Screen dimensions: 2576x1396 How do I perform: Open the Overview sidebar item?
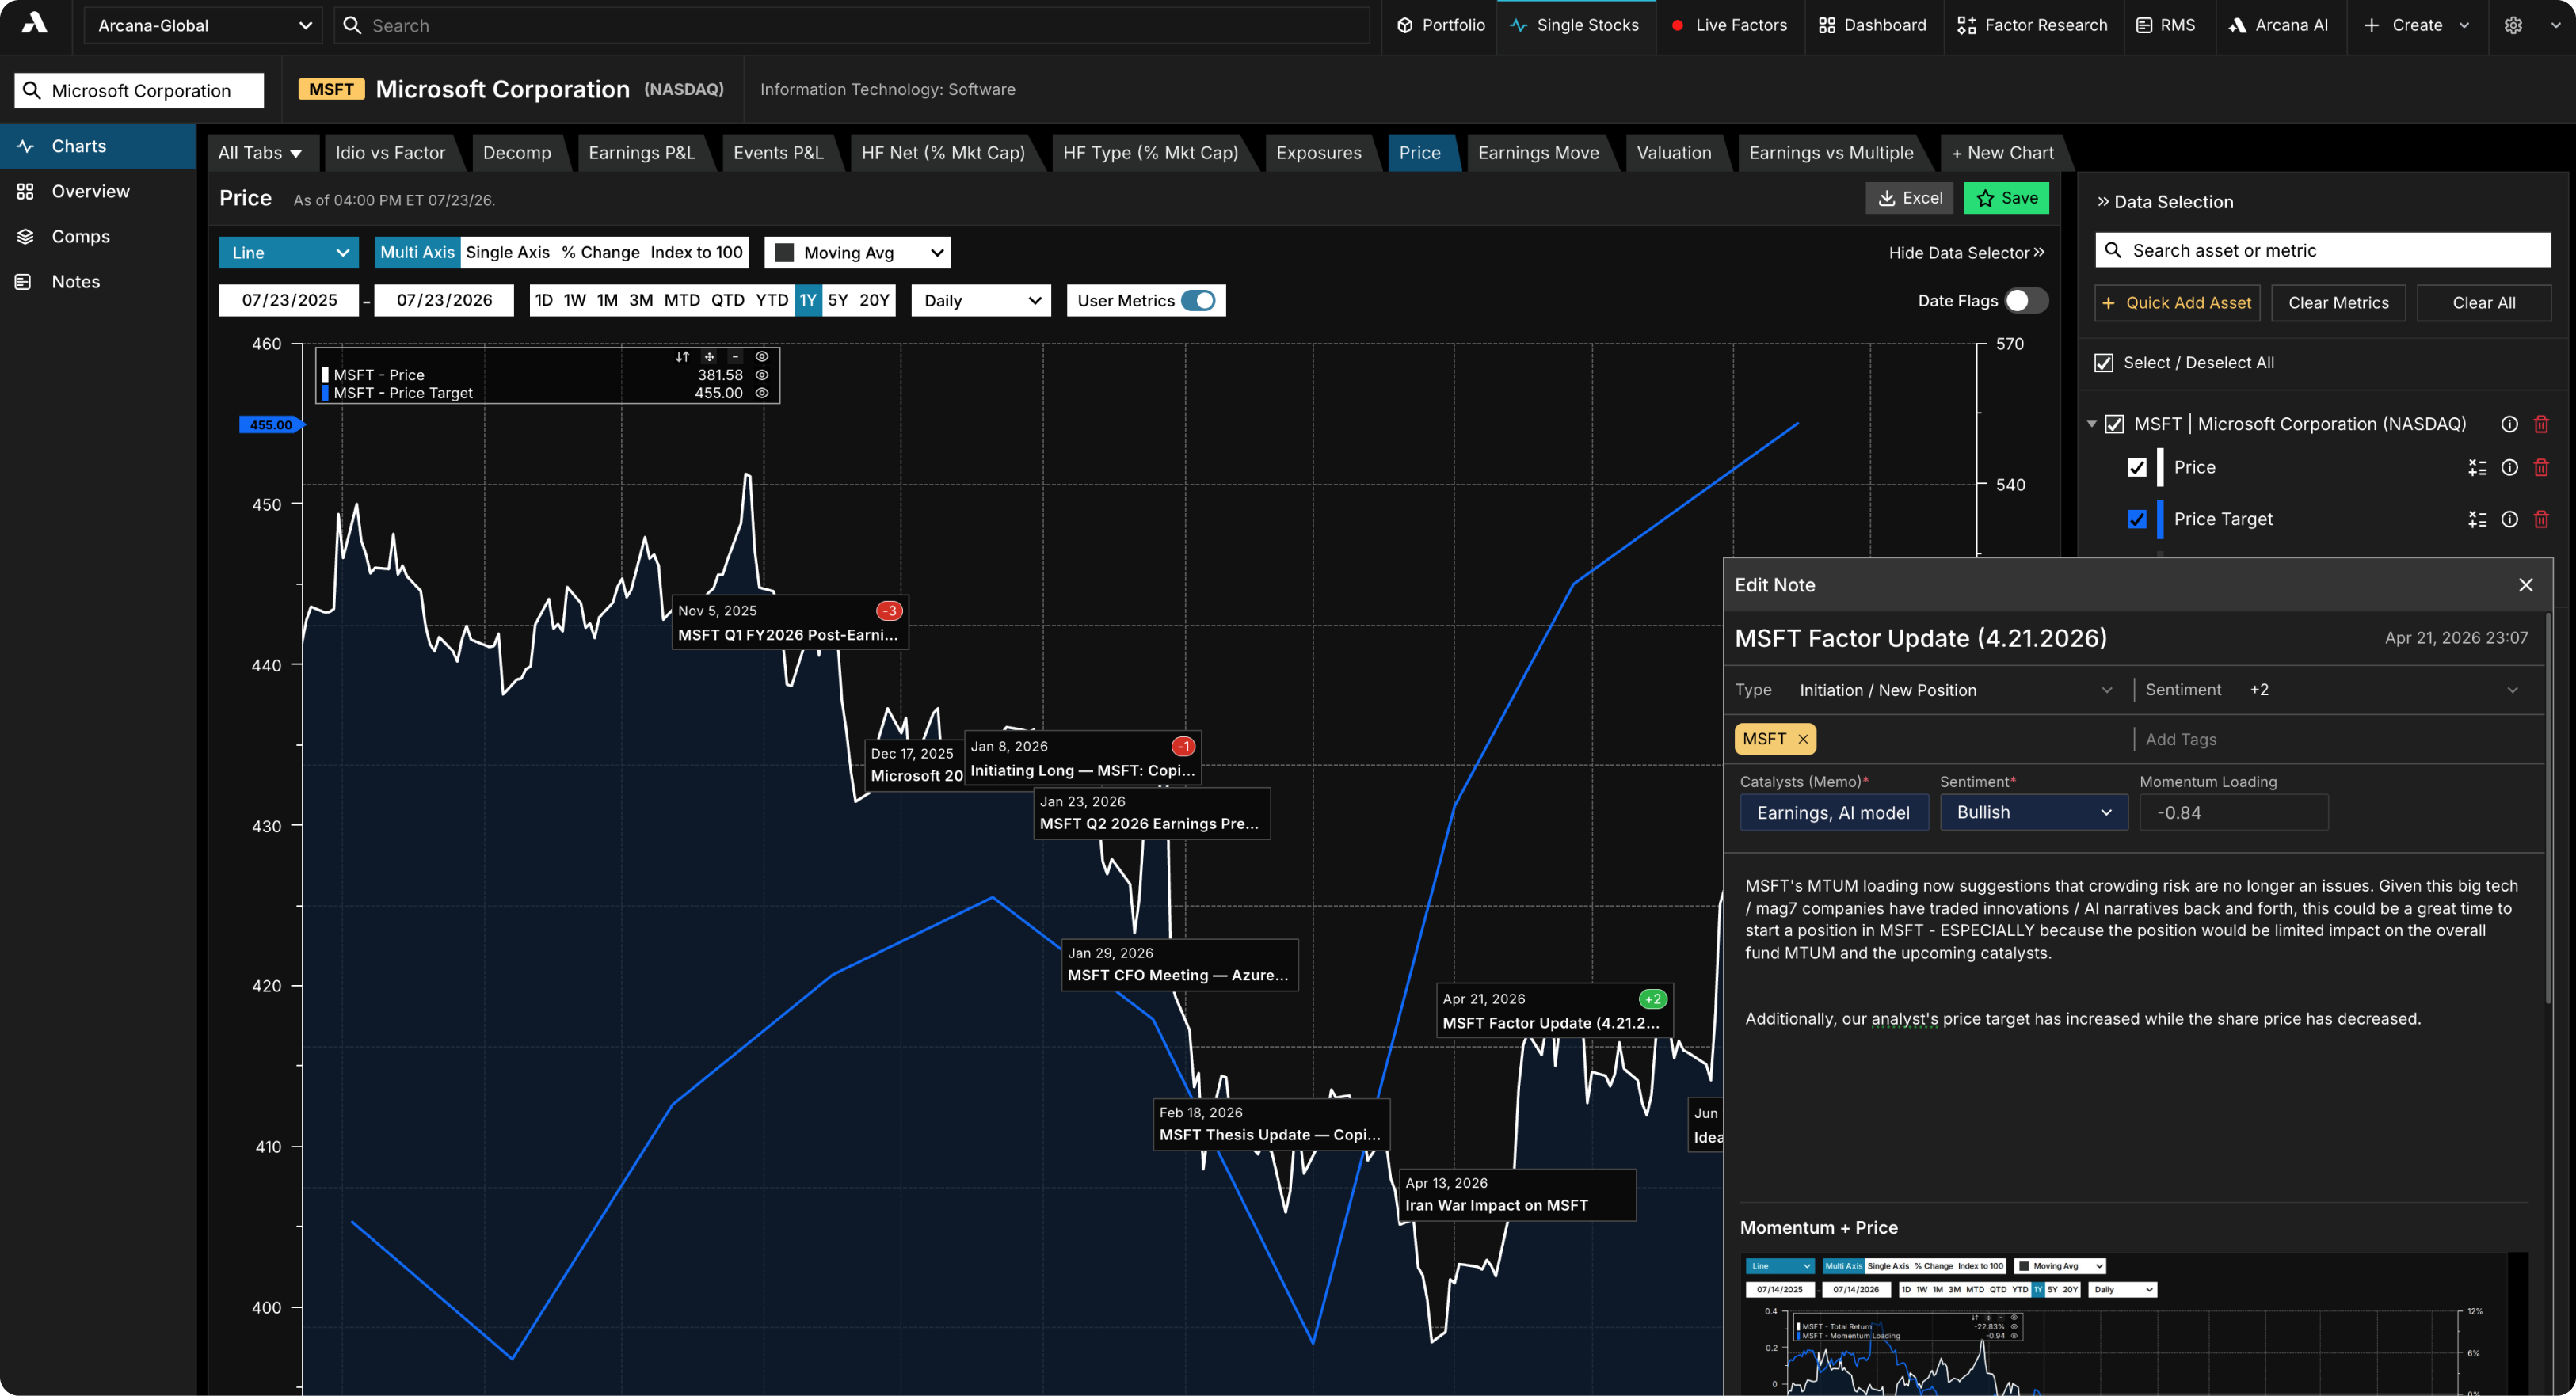click(98, 191)
